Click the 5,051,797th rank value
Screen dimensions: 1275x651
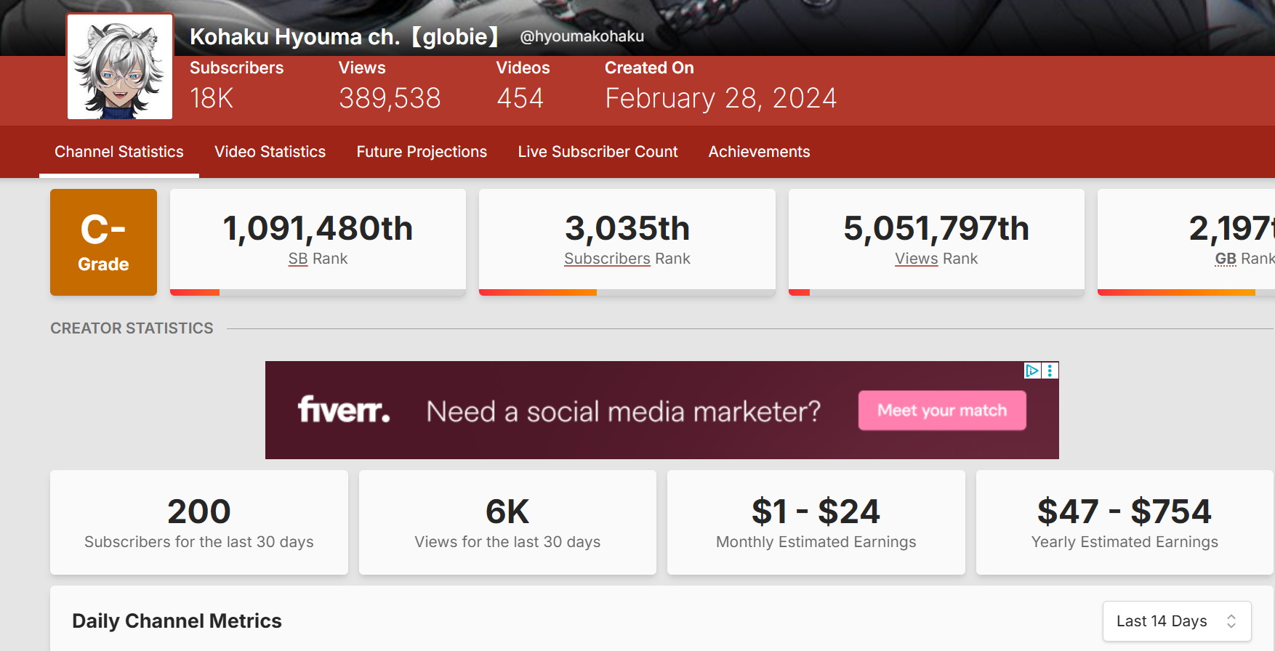coord(936,229)
